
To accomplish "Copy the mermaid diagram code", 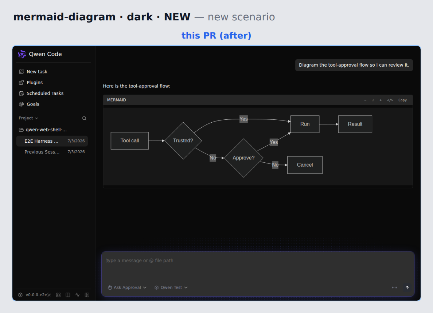I will point(402,100).
